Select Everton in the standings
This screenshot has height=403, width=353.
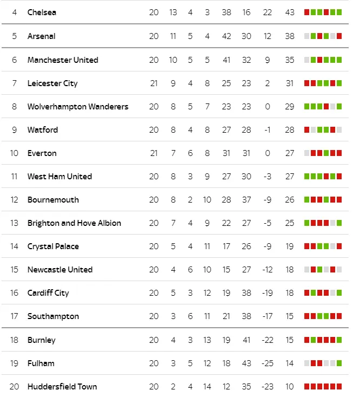tap(42, 153)
